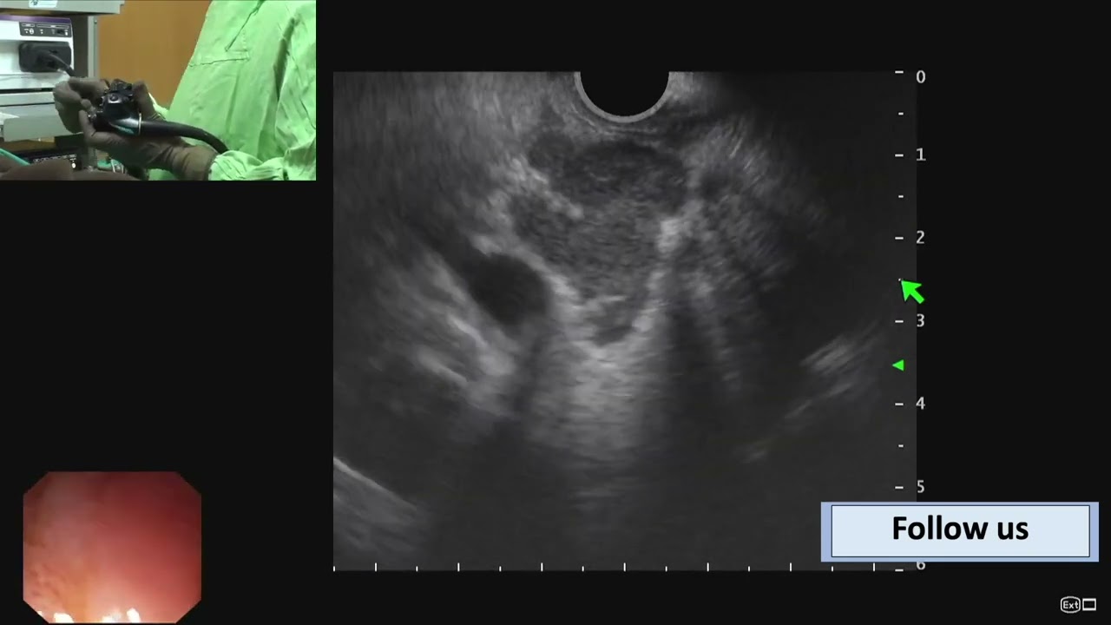Click depth scale label "4"

921,404
